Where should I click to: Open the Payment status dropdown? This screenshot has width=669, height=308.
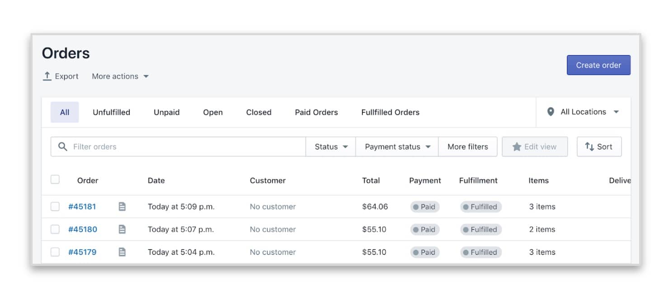(396, 146)
